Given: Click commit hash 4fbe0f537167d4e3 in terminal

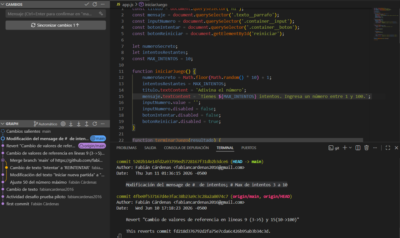Looking at the screenshot, I should point(180,196).
